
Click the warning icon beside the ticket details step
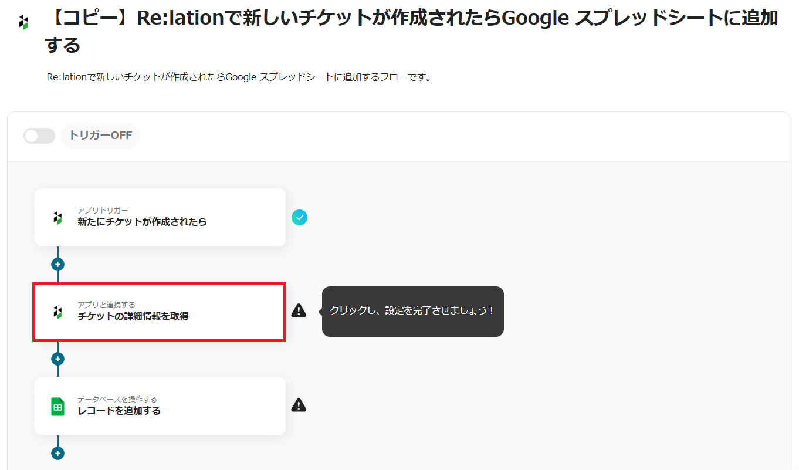point(299,311)
